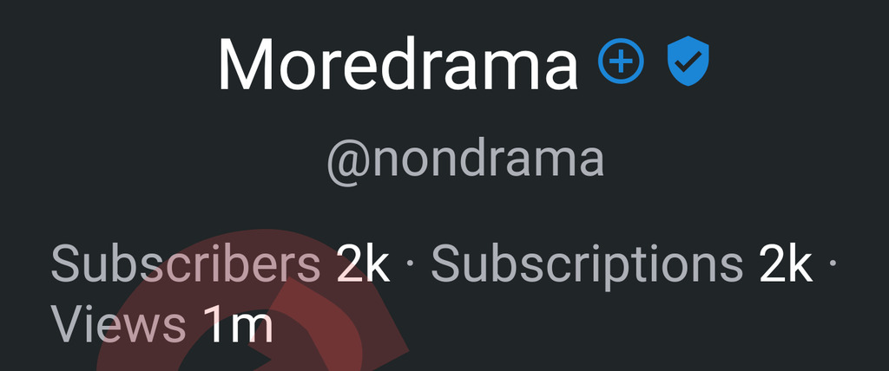Click the Views label
The image size is (889, 371).
click(118, 325)
